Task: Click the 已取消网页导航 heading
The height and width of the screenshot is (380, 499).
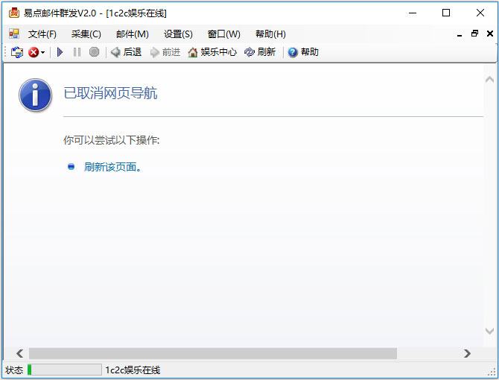Action: (x=110, y=93)
